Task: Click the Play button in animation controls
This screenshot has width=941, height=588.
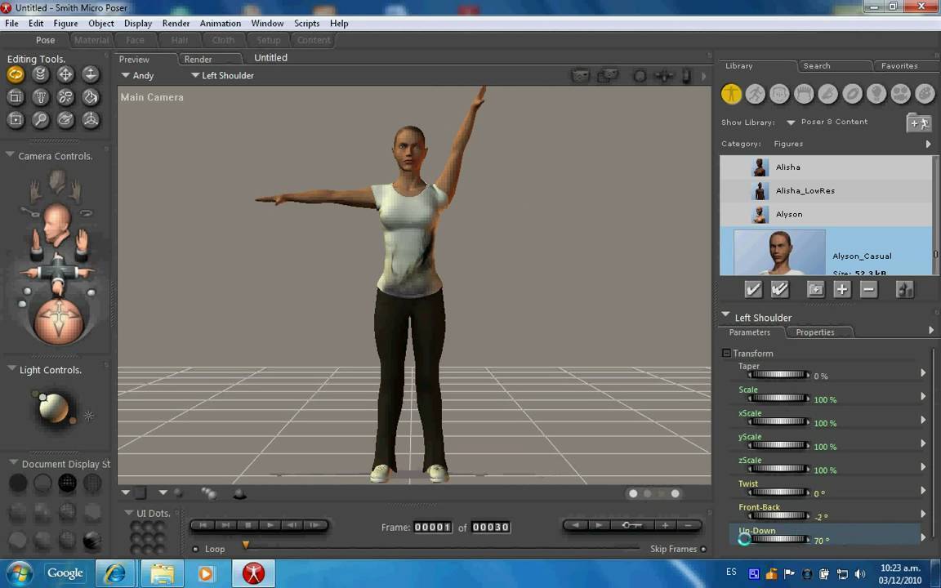Action: tap(270, 525)
